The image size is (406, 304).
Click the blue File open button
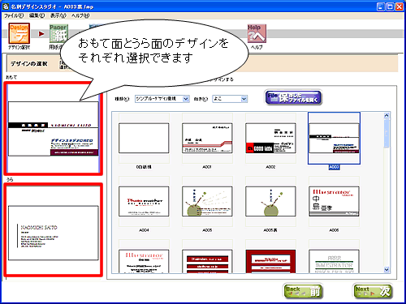tap(293, 97)
